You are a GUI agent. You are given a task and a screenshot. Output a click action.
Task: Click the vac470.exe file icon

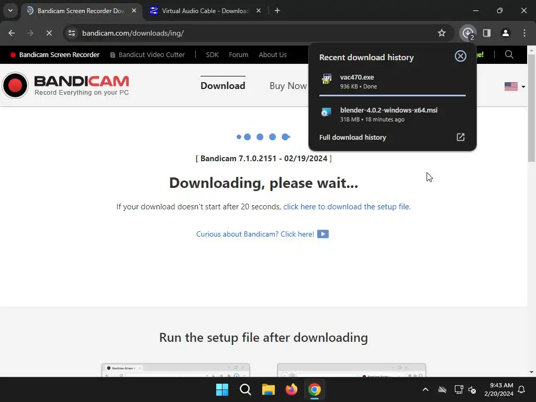click(327, 79)
